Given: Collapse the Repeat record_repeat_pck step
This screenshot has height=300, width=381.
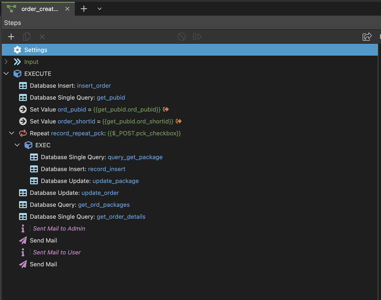Looking at the screenshot, I should pyautogui.click(x=12, y=133).
